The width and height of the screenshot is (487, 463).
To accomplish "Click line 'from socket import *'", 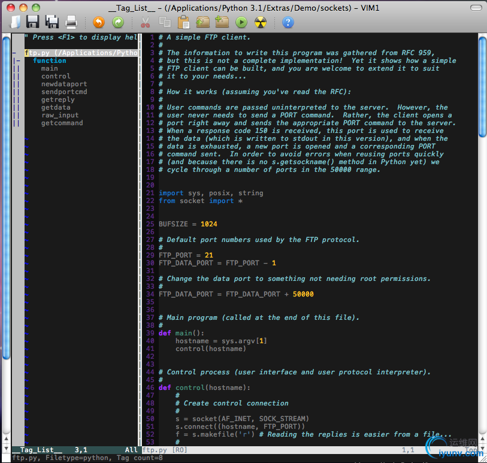I will [201, 201].
